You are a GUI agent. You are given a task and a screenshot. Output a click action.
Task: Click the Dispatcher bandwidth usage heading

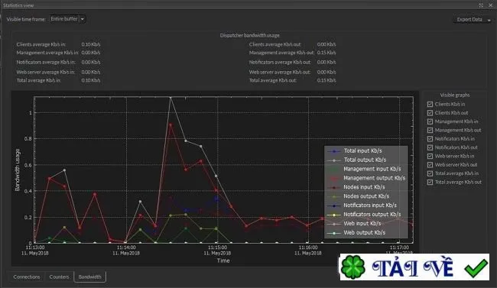pyautogui.click(x=250, y=35)
